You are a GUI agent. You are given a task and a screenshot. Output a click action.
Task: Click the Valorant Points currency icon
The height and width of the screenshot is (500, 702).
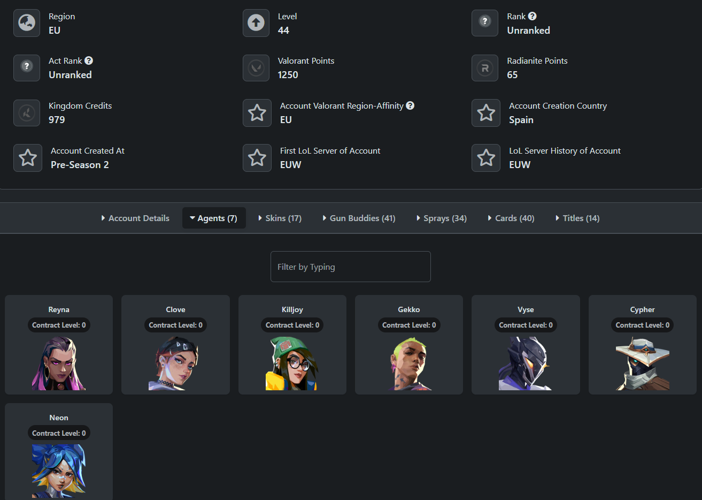point(256,68)
